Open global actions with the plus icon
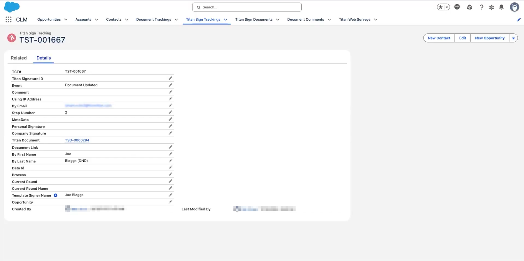 tap(456, 7)
